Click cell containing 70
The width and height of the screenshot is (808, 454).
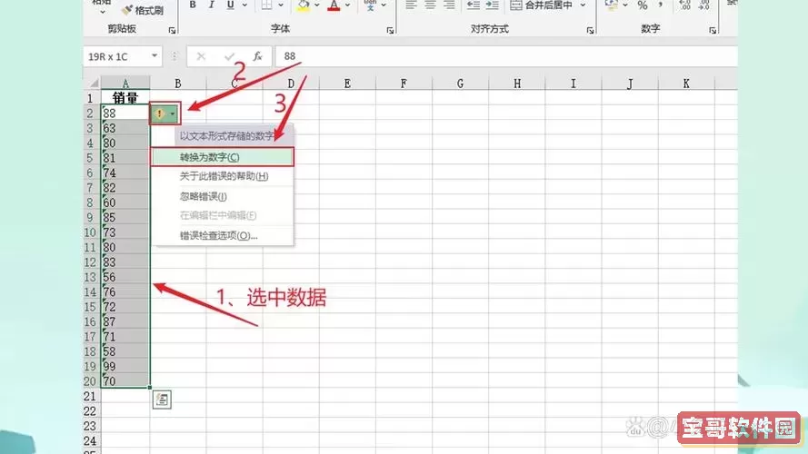click(125, 381)
